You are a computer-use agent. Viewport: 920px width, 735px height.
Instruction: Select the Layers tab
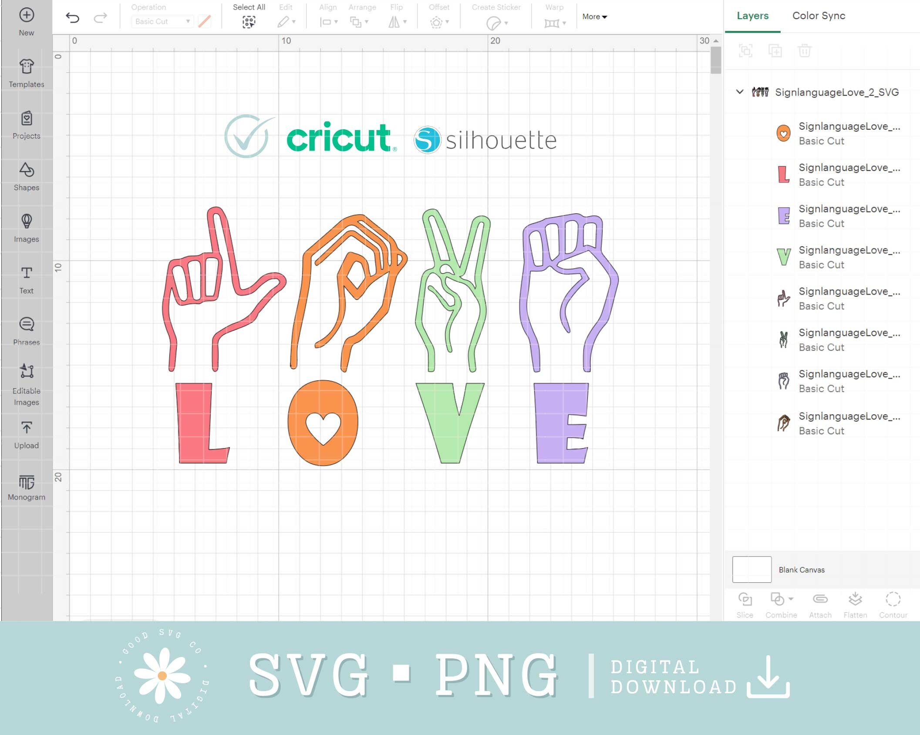click(x=752, y=16)
